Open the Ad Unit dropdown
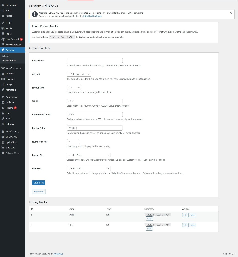The height and width of the screenshot is (257, 238). pyautogui.click(x=79, y=74)
